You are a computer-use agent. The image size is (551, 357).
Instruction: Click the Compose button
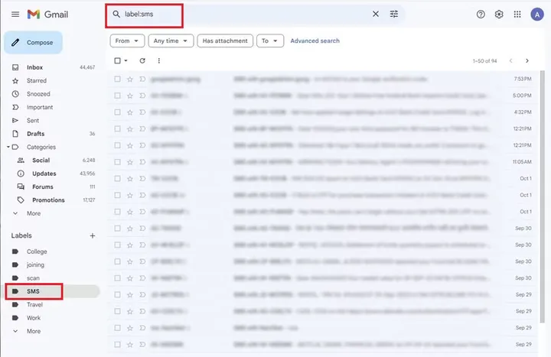tap(34, 43)
